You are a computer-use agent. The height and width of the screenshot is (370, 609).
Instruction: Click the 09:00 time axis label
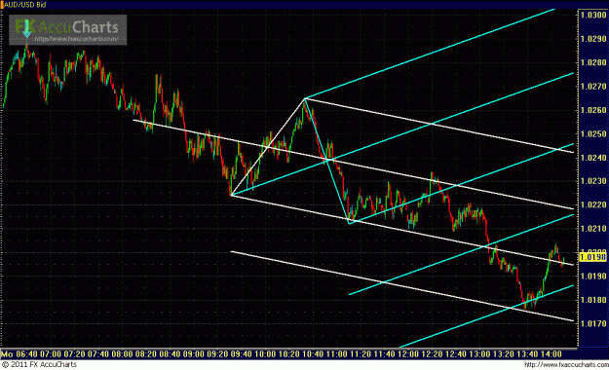tap(194, 354)
